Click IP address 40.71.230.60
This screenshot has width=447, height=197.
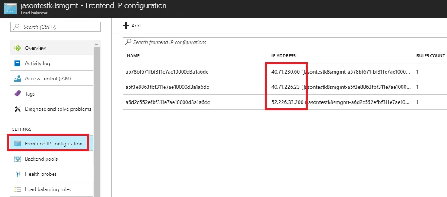pos(286,72)
